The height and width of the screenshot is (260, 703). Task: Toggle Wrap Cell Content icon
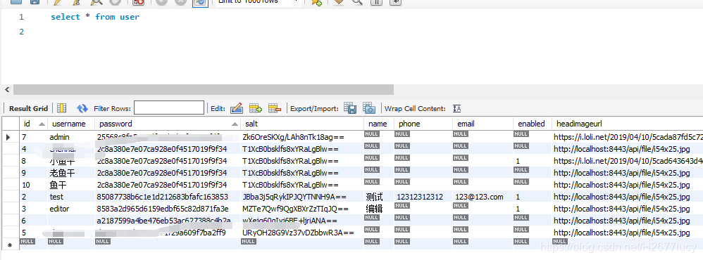pyautogui.click(x=456, y=108)
